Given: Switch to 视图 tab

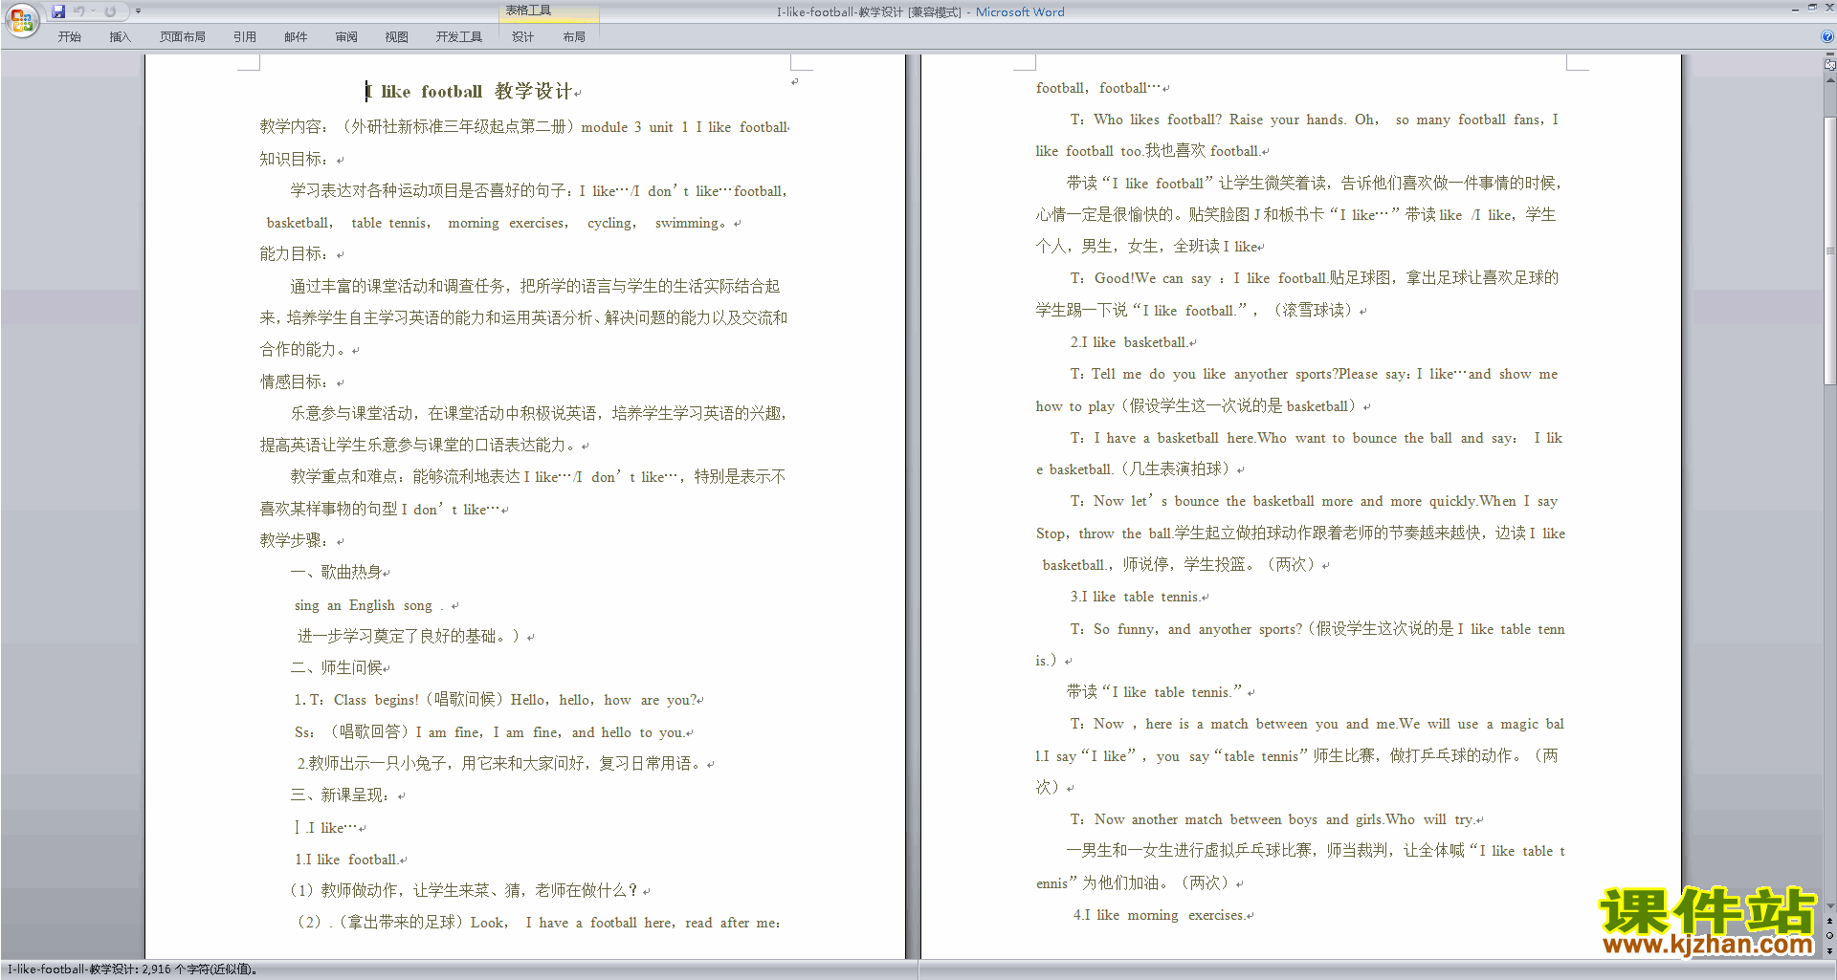Looking at the screenshot, I should coord(397,37).
